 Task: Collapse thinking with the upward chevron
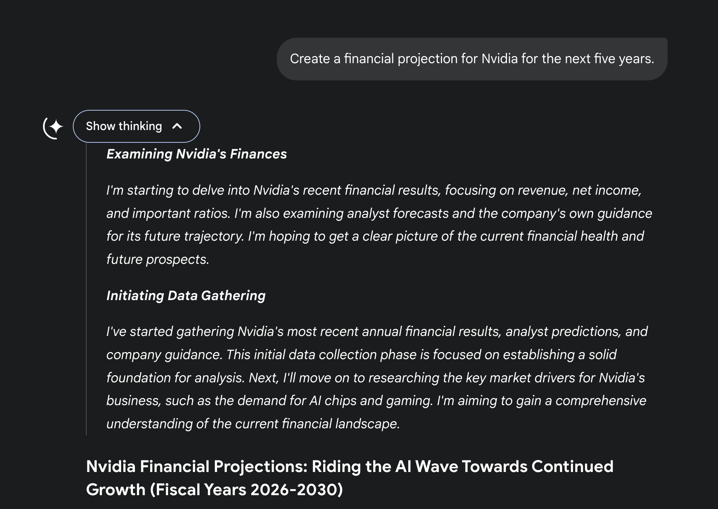tap(177, 126)
